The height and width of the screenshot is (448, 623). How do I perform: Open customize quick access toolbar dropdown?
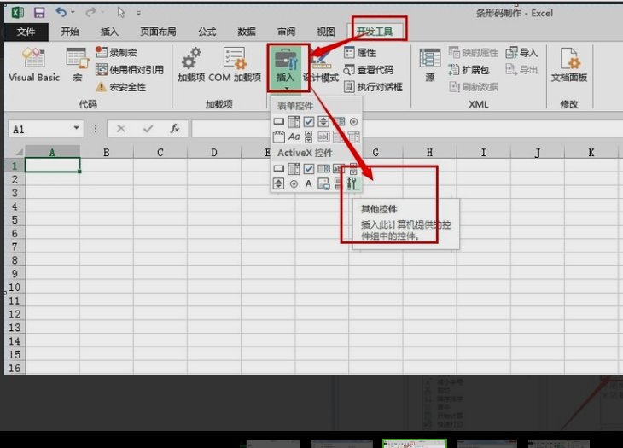click(x=138, y=13)
